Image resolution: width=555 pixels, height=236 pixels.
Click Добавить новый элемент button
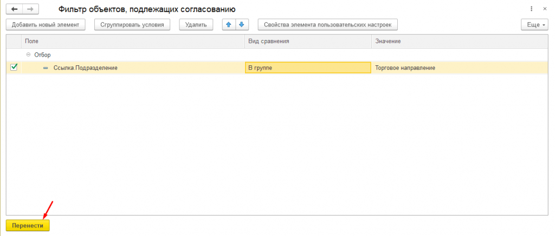coord(46,25)
